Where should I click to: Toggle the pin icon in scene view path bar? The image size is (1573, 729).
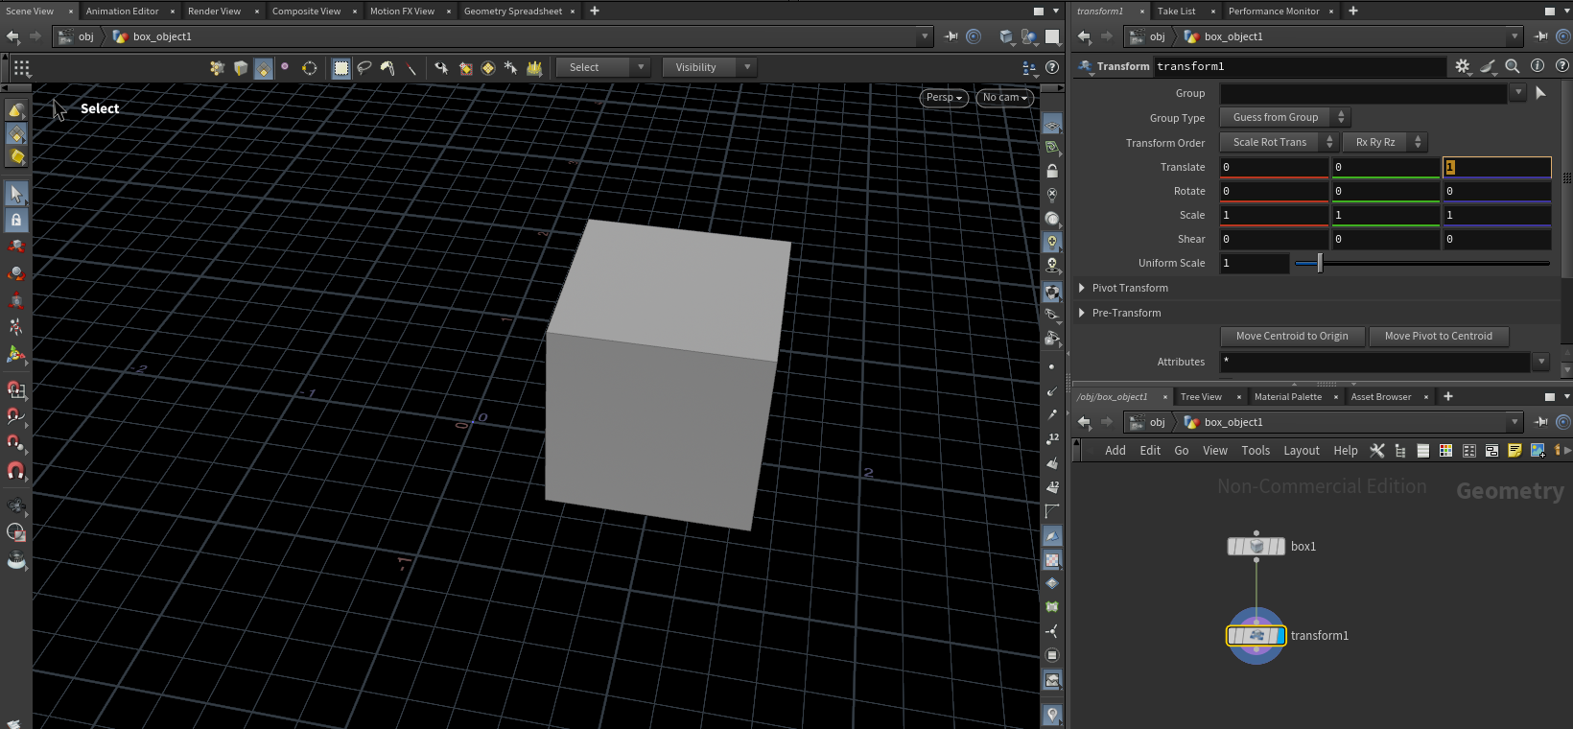[951, 36]
